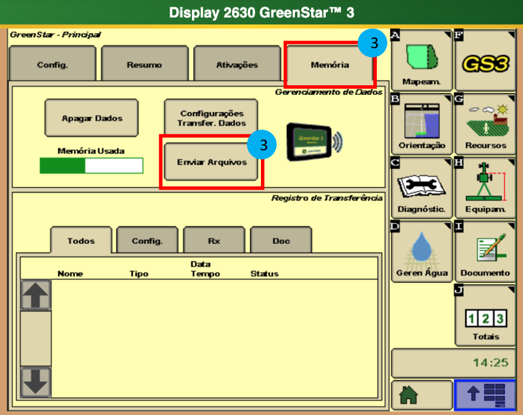The height and width of the screenshot is (415, 523).
Task: Select the Orientação guidance icon
Action: 421,124
